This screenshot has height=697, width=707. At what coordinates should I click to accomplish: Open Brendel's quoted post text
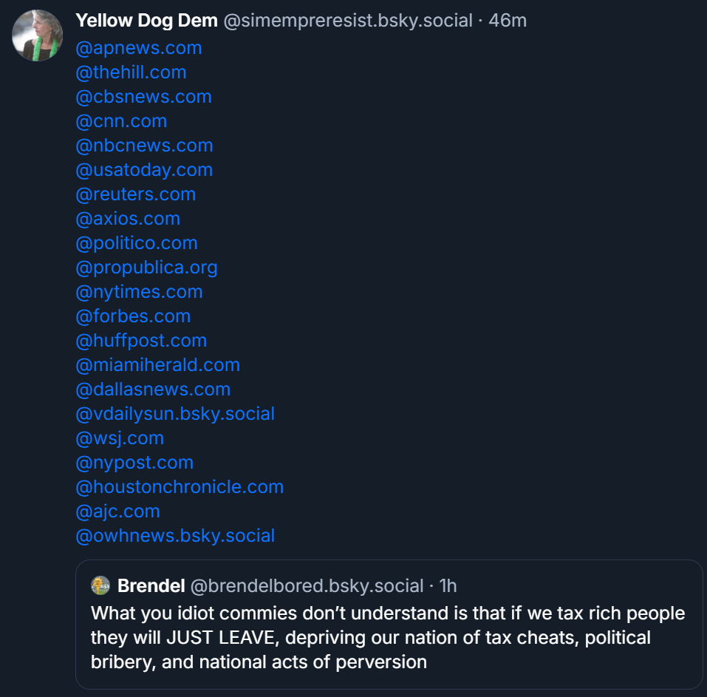tap(388, 637)
